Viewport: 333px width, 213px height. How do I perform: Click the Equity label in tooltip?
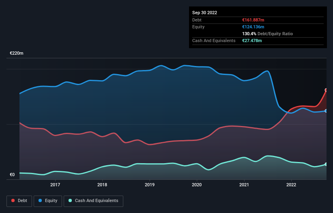(x=198, y=27)
